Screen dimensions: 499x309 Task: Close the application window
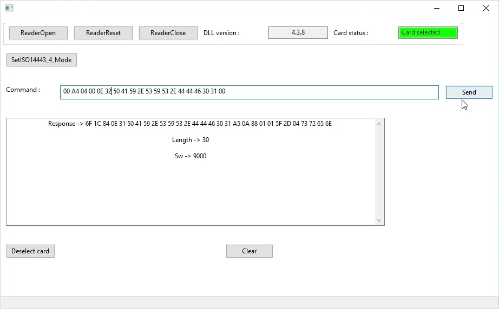[x=485, y=8]
